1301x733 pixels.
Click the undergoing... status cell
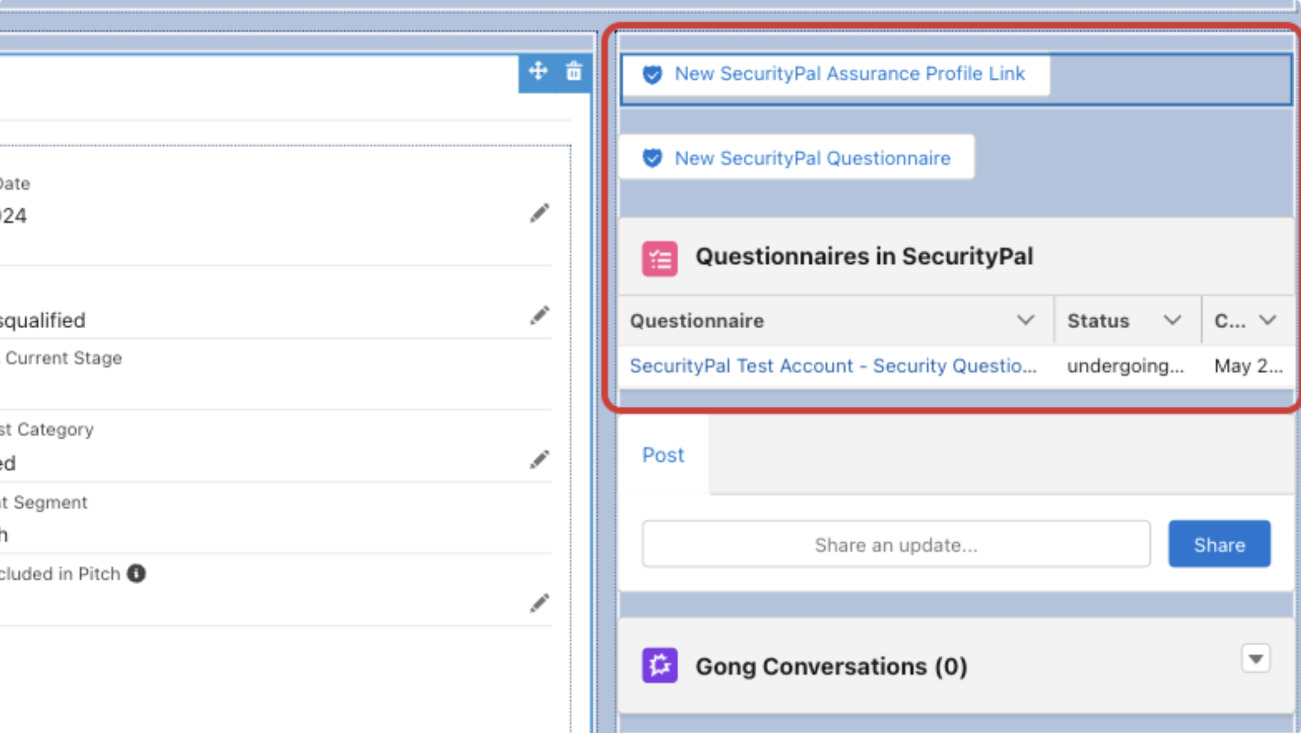pos(1125,366)
